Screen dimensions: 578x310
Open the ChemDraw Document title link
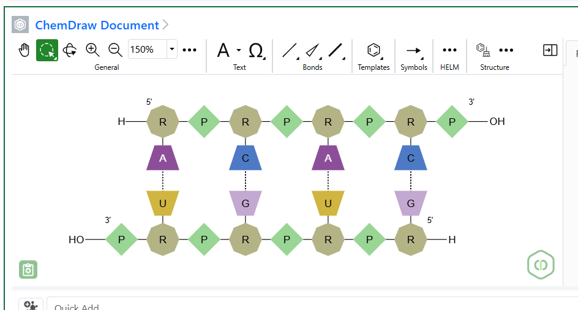click(x=97, y=25)
